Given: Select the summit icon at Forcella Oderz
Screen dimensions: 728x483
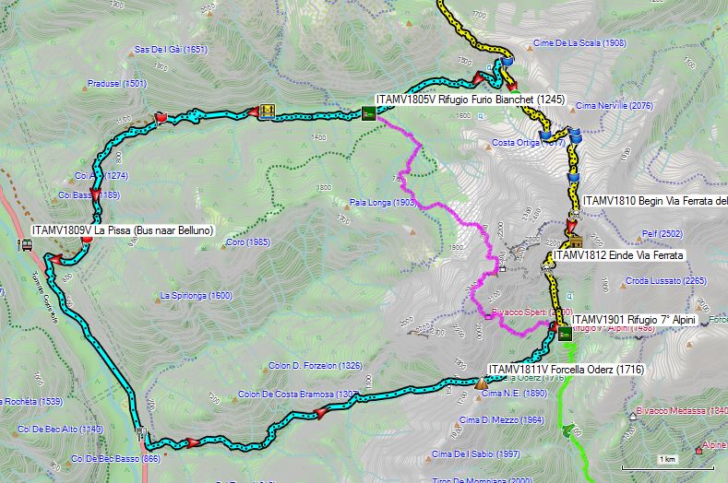Looking at the screenshot, I should tap(481, 383).
